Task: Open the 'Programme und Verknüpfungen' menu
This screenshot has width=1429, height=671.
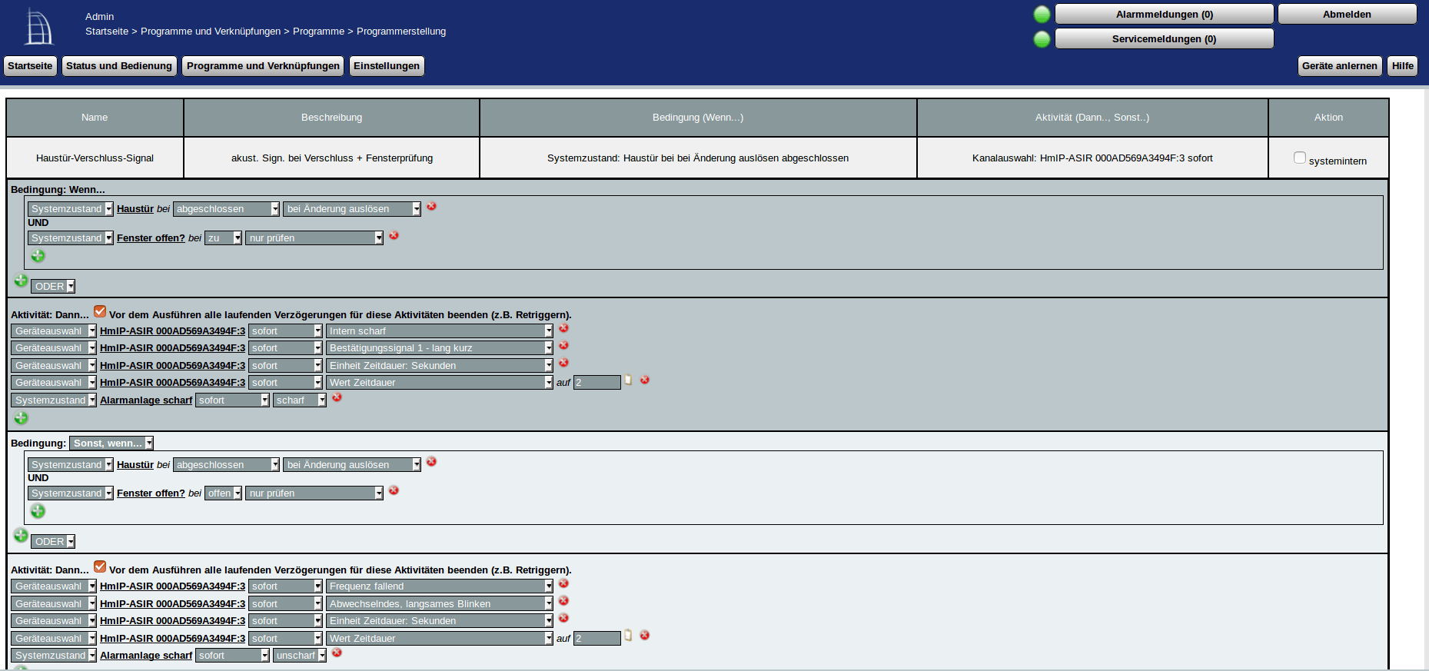Action: [263, 66]
